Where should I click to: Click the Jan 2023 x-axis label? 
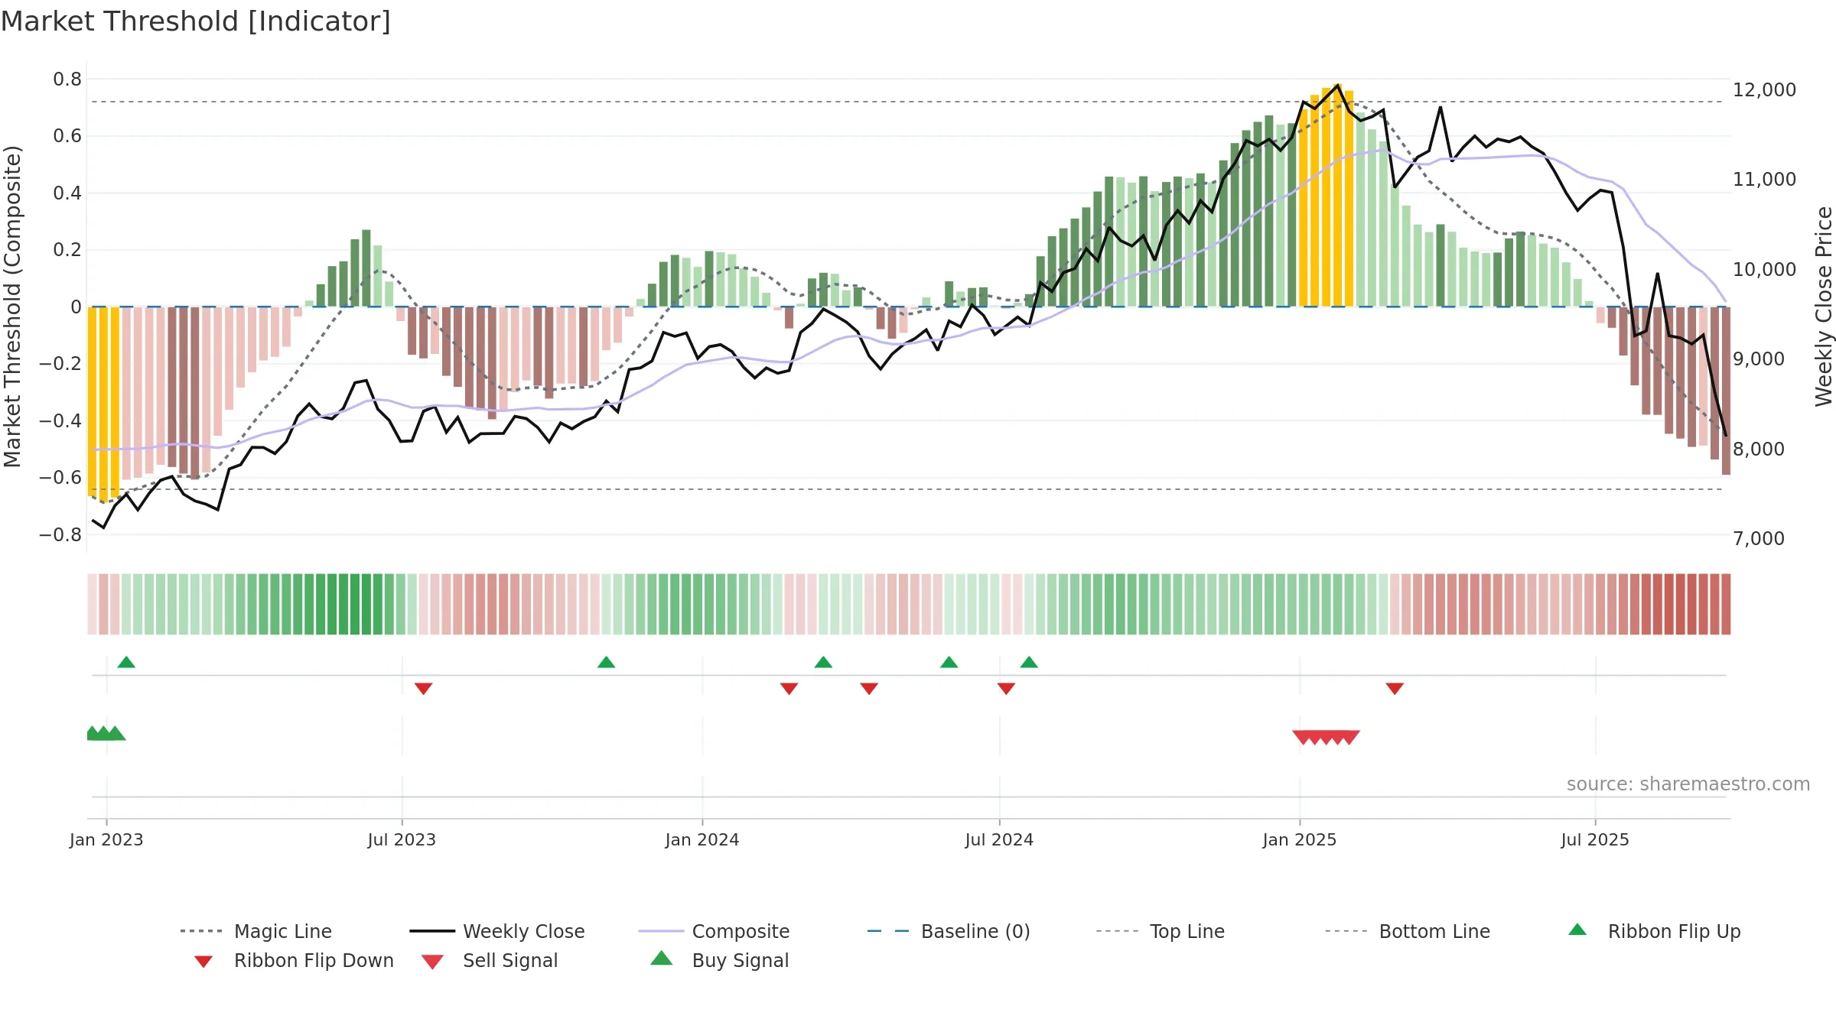(x=106, y=840)
